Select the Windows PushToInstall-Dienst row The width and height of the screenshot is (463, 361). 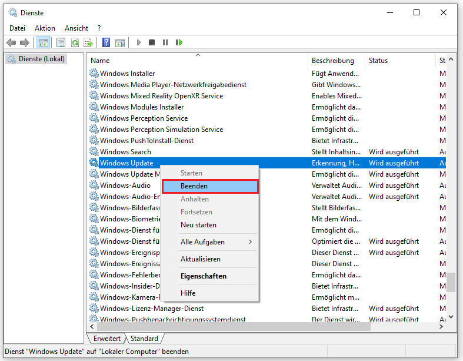click(x=146, y=140)
